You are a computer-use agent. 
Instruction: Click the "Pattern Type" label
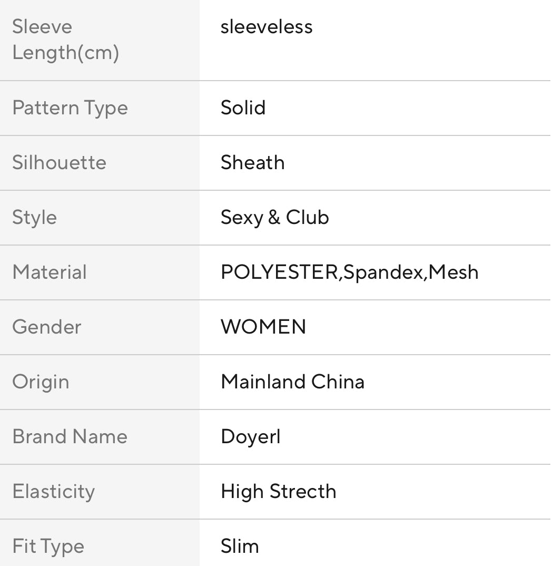coord(70,108)
